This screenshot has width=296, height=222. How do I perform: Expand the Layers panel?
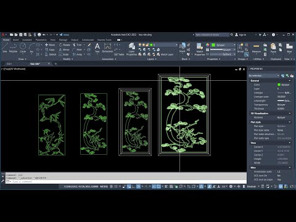point(152,59)
